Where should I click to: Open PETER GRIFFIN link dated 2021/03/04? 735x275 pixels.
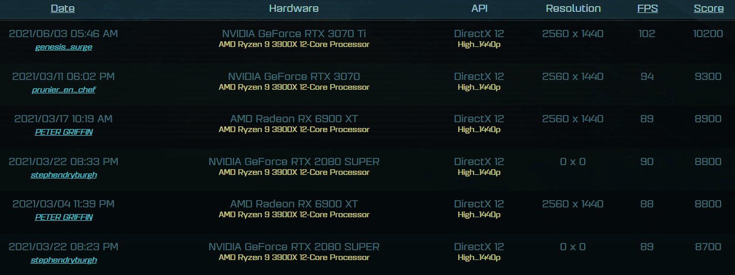tap(64, 217)
